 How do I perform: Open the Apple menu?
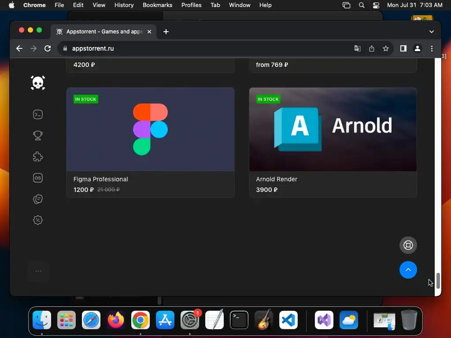pyautogui.click(x=11, y=5)
